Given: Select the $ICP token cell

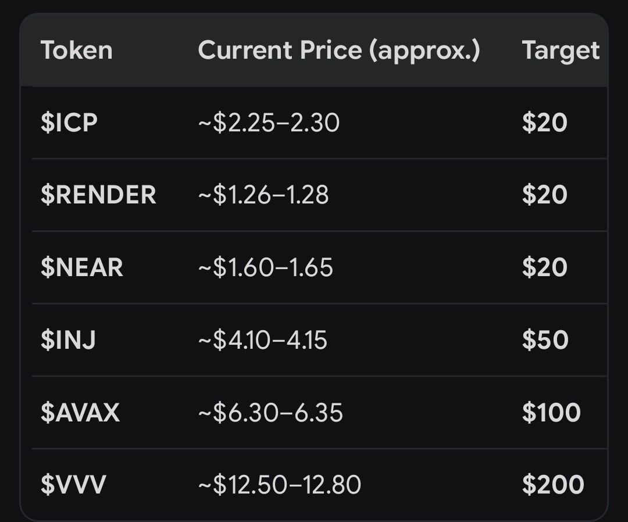Looking at the screenshot, I should point(69,123).
